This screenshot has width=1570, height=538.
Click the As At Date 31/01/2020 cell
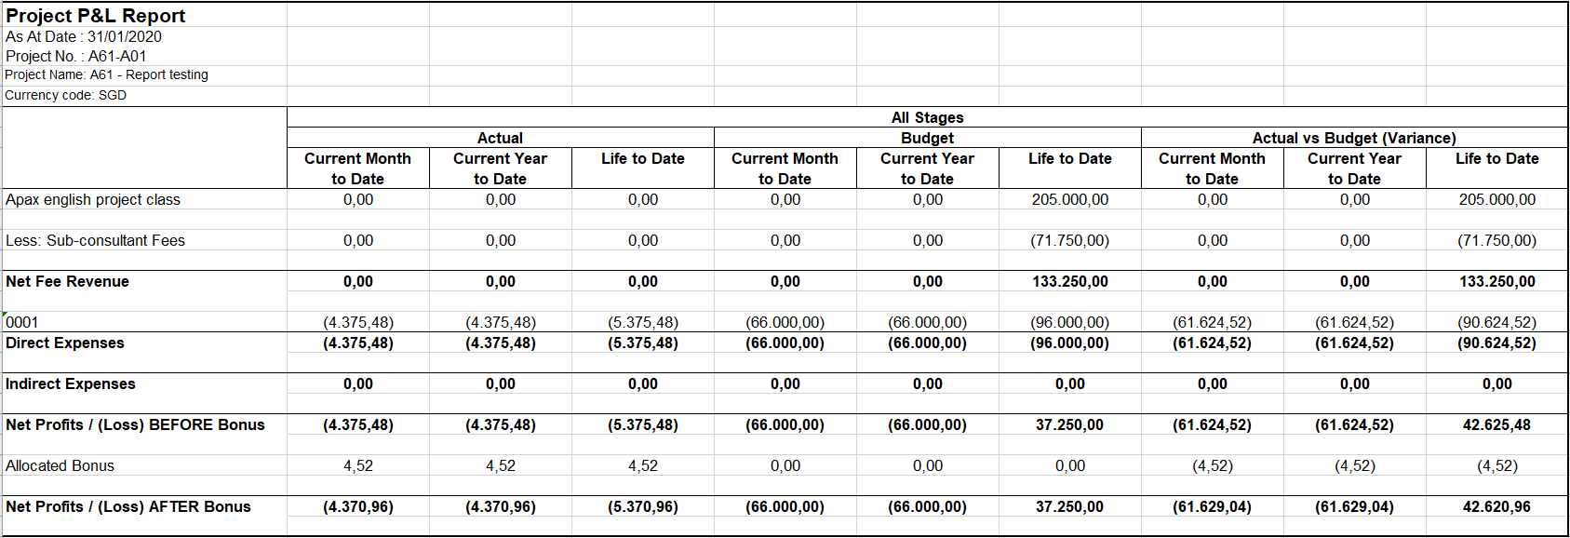[84, 36]
